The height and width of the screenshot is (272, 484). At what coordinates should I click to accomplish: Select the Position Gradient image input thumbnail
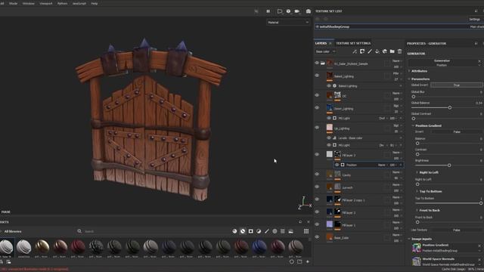coord(417,248)
